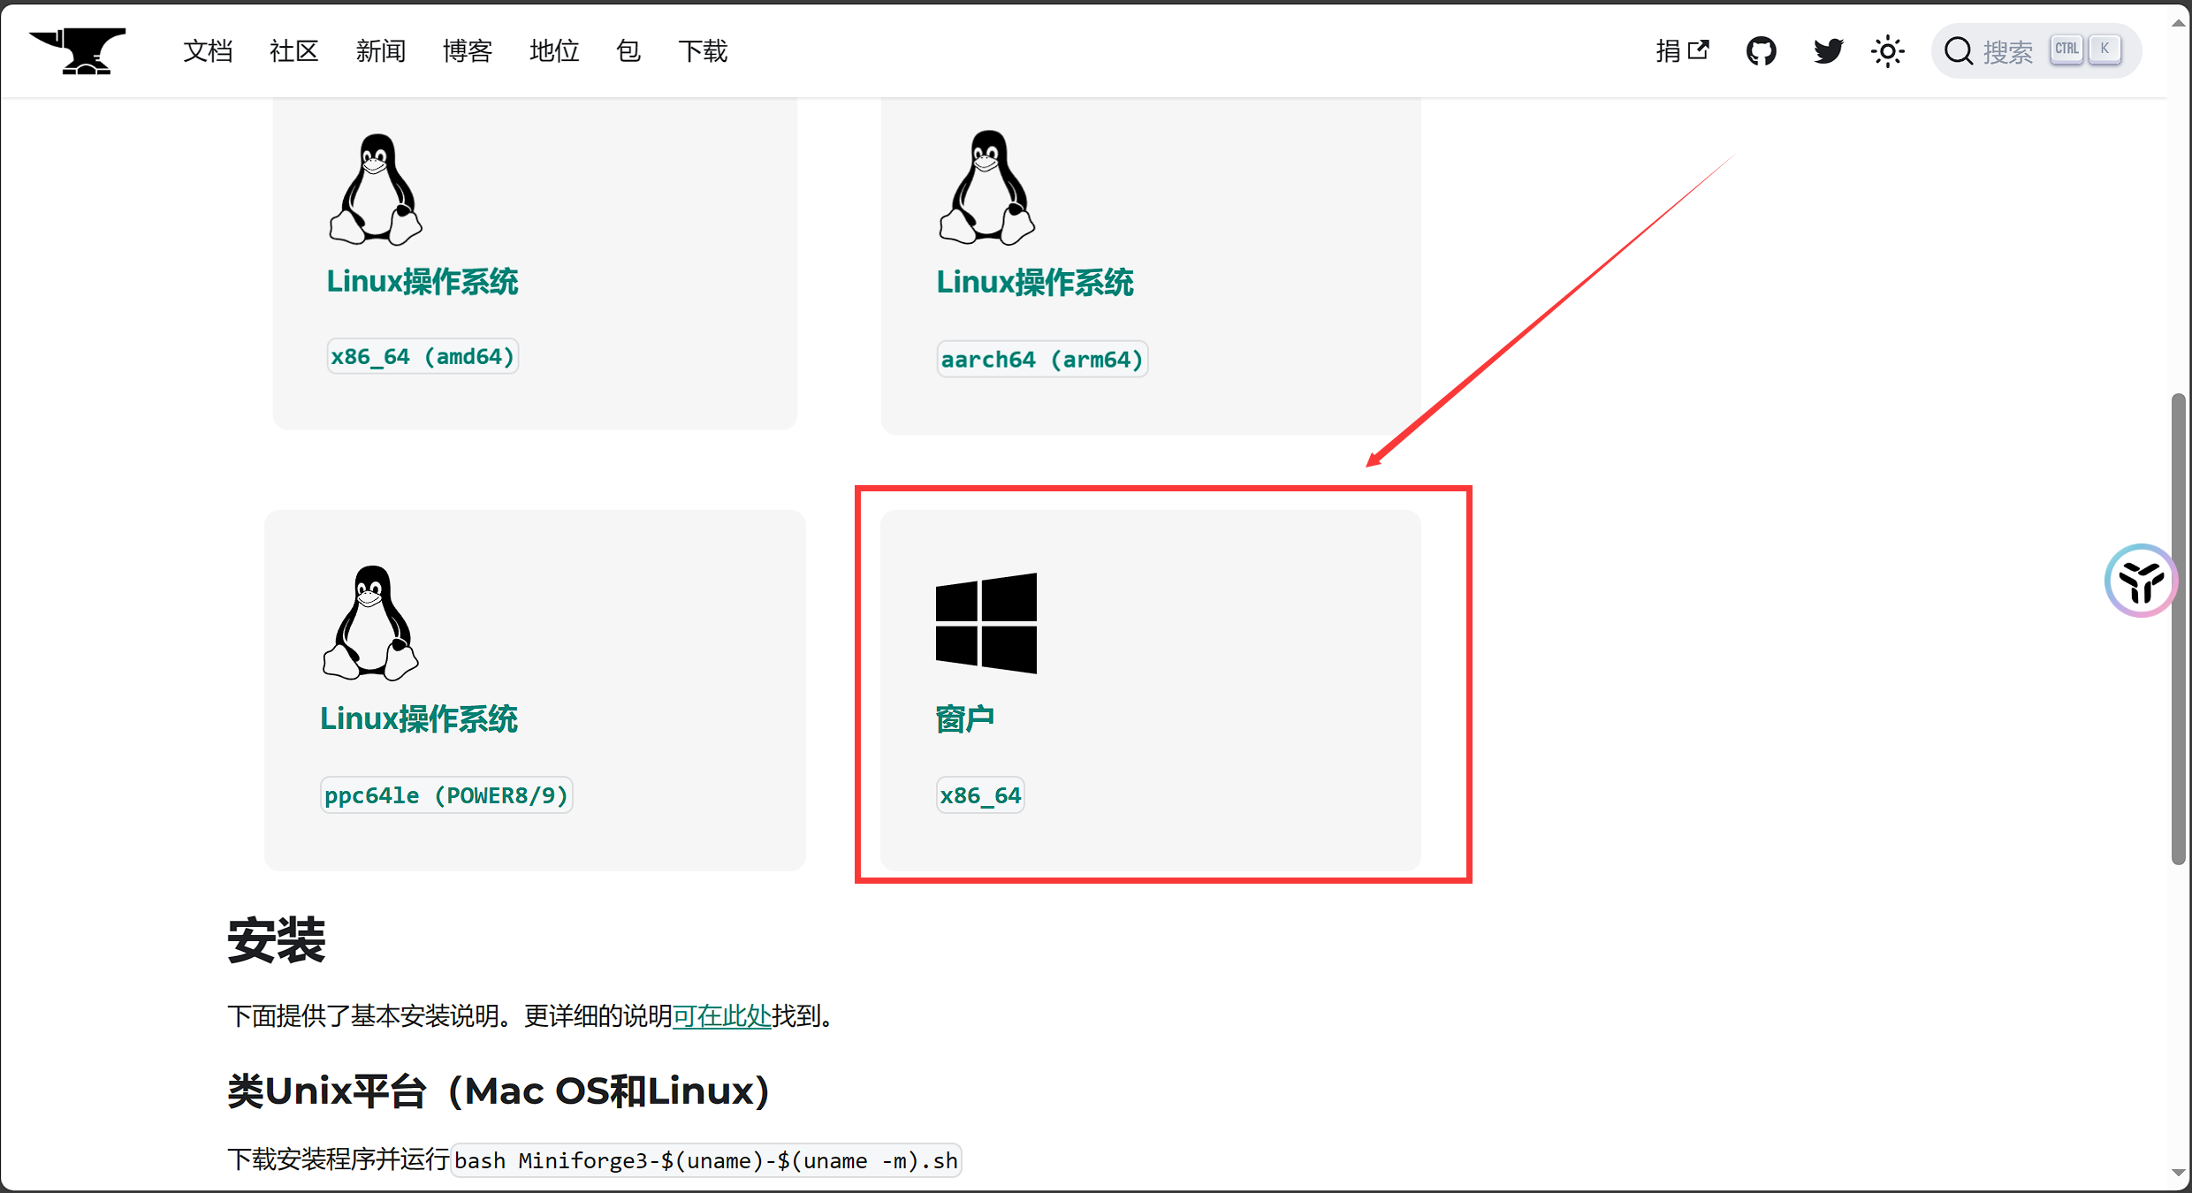This screenshot has width=2192, height=1193.
Task: Click the conda-forge anvil logo
Action: click(x=78, y=51)
